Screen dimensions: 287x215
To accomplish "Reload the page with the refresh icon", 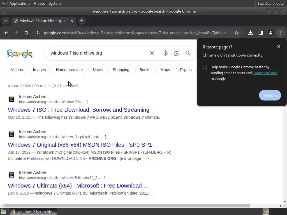I will click(26, 33).
